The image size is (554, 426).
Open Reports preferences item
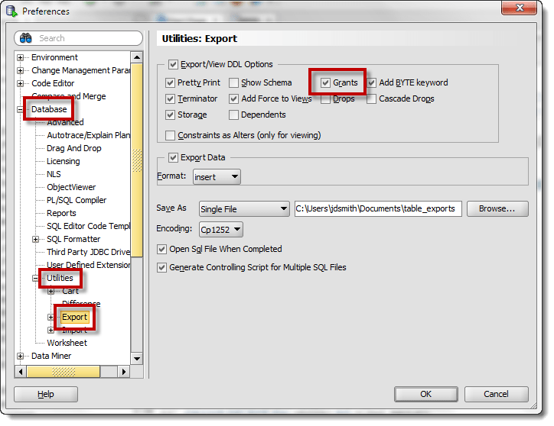[x=61, y=213]
